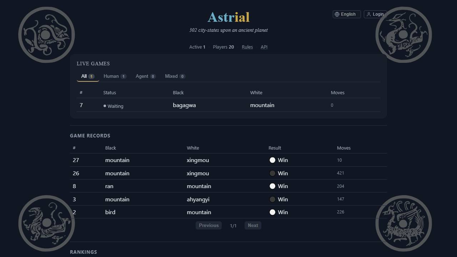The width and height of the screenshot is (457, 257).
Task: Click the Astrial site title
Action: point(228,17)
